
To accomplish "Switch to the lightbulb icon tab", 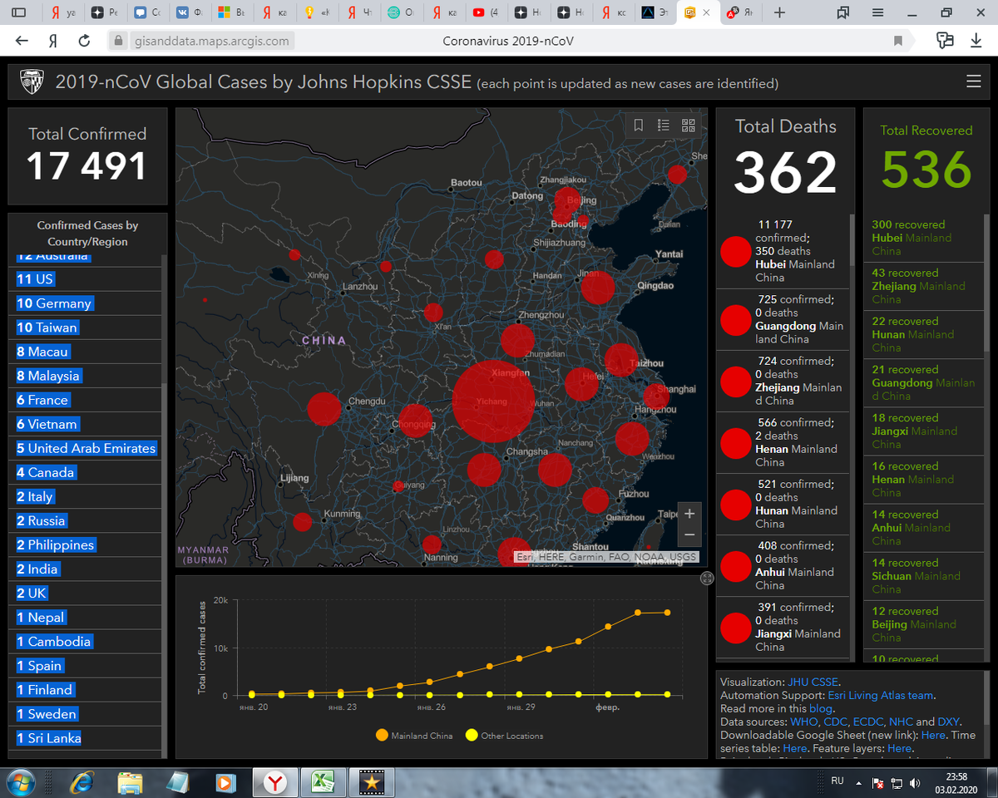I will (317, 12).
